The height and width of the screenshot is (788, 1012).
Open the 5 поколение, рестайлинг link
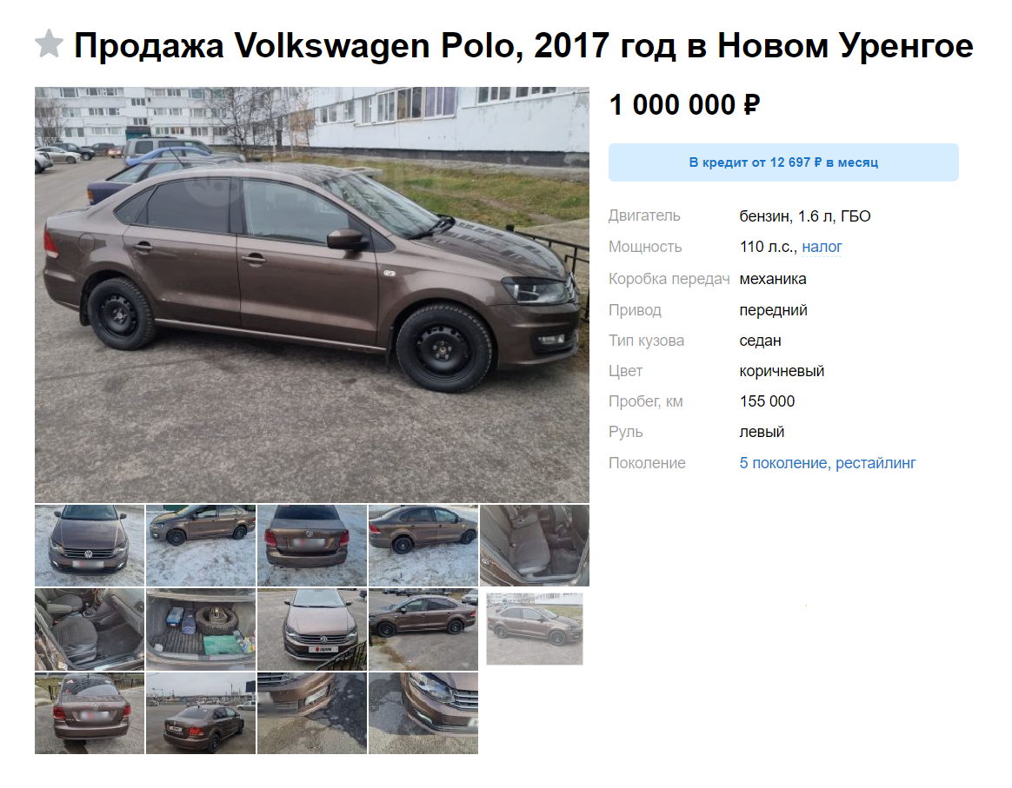[x=828, y=463]
